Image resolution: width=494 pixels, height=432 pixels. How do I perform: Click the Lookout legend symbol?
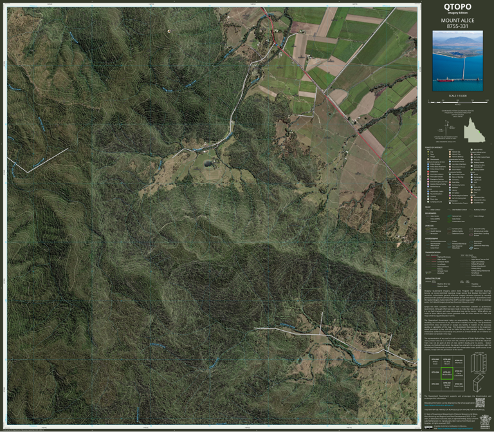pos(428,196)
